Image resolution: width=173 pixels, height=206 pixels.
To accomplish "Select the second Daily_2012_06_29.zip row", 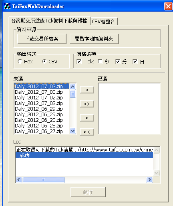I will click(x=42, y=115).
